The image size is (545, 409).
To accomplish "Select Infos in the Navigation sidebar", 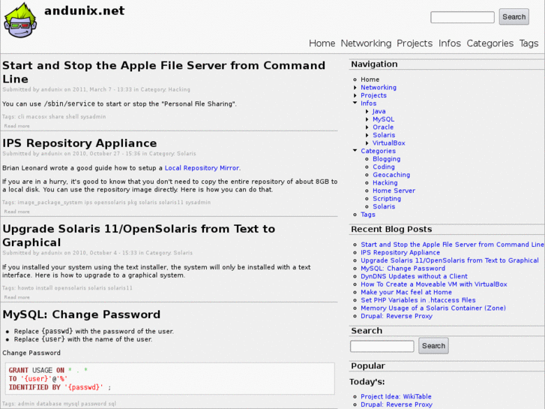I will [368, 104].
